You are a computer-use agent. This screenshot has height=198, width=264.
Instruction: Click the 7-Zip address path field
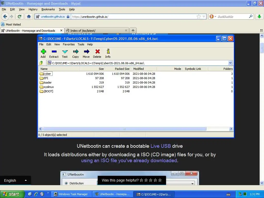(138, 63)
